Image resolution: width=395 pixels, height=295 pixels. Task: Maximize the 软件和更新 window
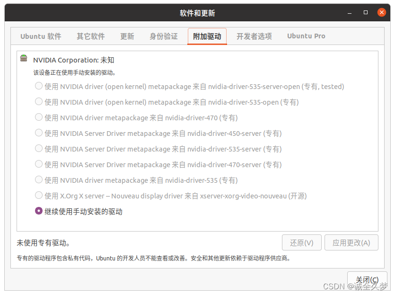[x=365, y=13]
